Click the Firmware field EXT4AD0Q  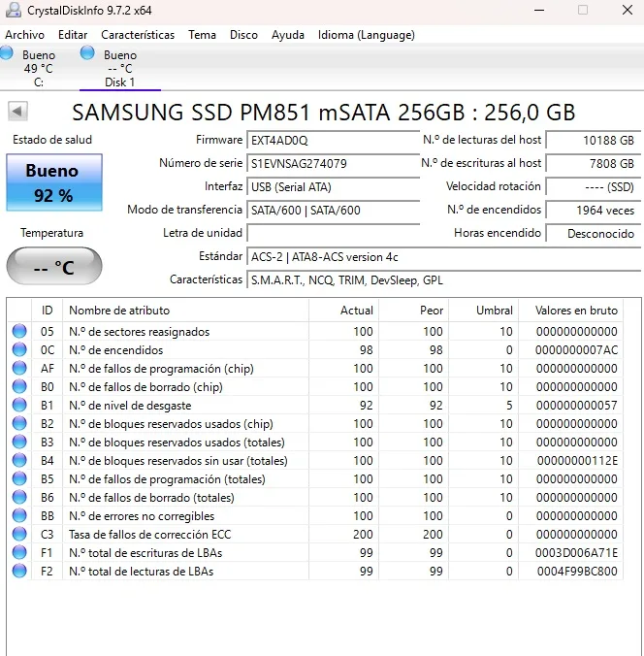click(x=334, y=140)
